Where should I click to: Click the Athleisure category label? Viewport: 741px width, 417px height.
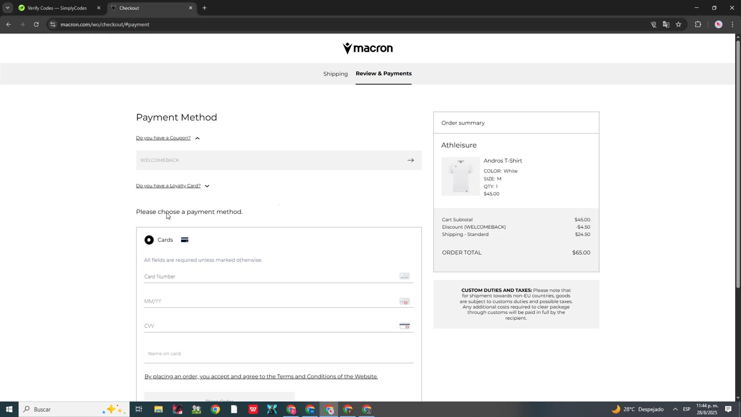pos(459,145)
